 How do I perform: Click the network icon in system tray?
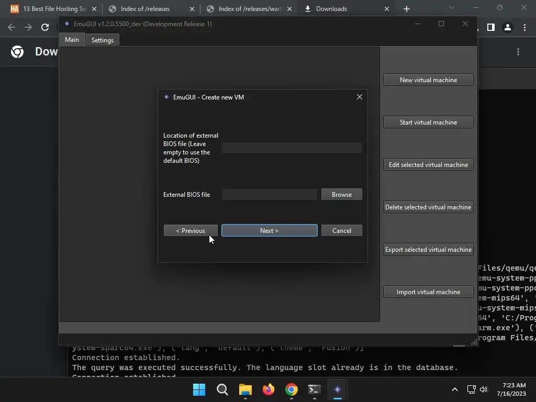(x=472, y=389)
